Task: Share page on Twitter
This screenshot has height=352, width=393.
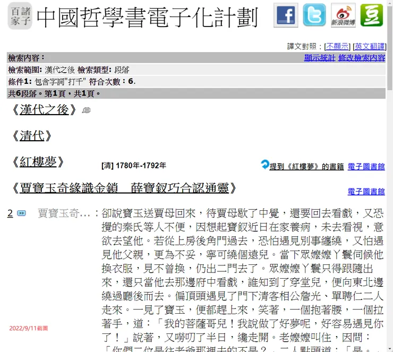Action: pyautogui.click(x=314, y=15)
